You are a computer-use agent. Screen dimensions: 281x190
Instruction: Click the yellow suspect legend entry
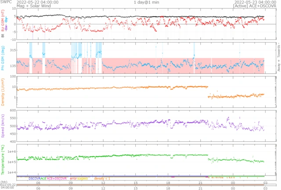[83, 179]
